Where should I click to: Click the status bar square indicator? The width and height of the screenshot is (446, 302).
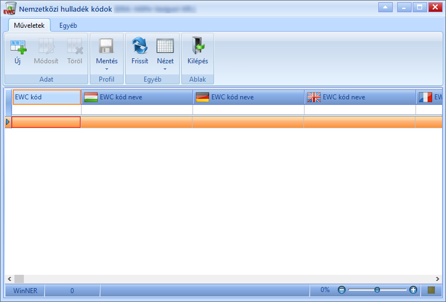pos(431,290)
